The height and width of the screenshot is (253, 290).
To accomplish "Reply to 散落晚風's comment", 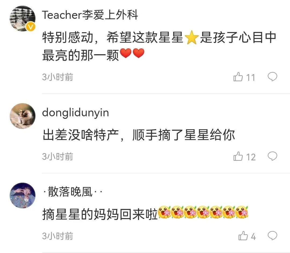I will coord(273,236).
